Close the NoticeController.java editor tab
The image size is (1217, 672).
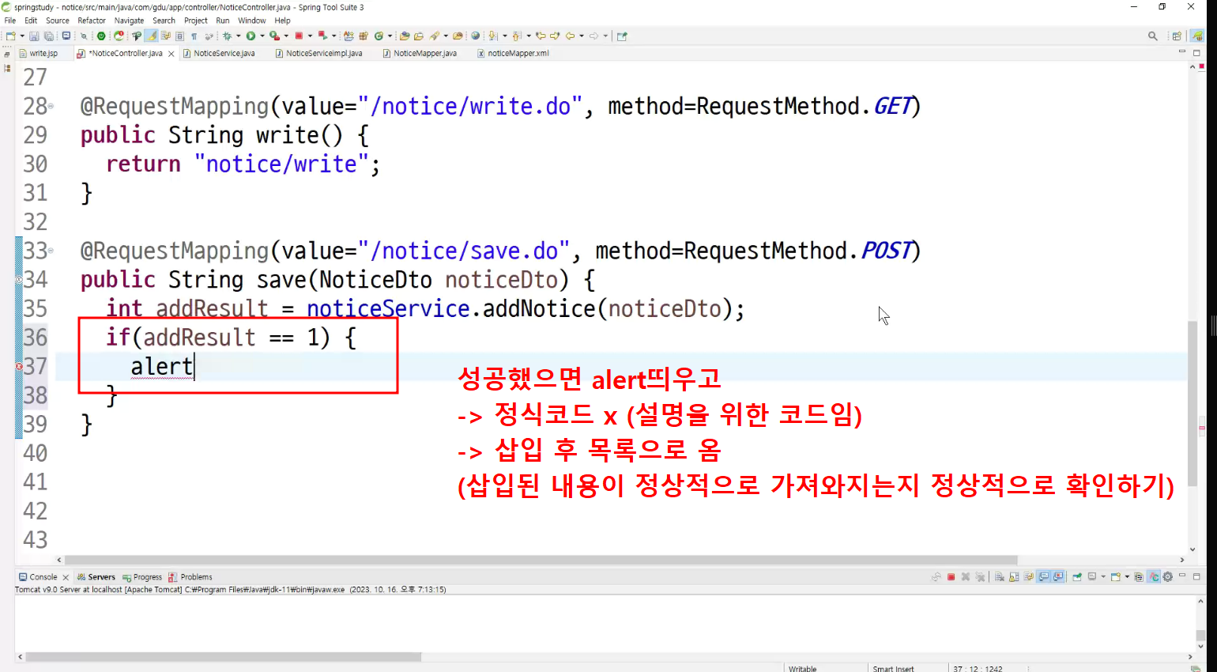tap(171, 54)
